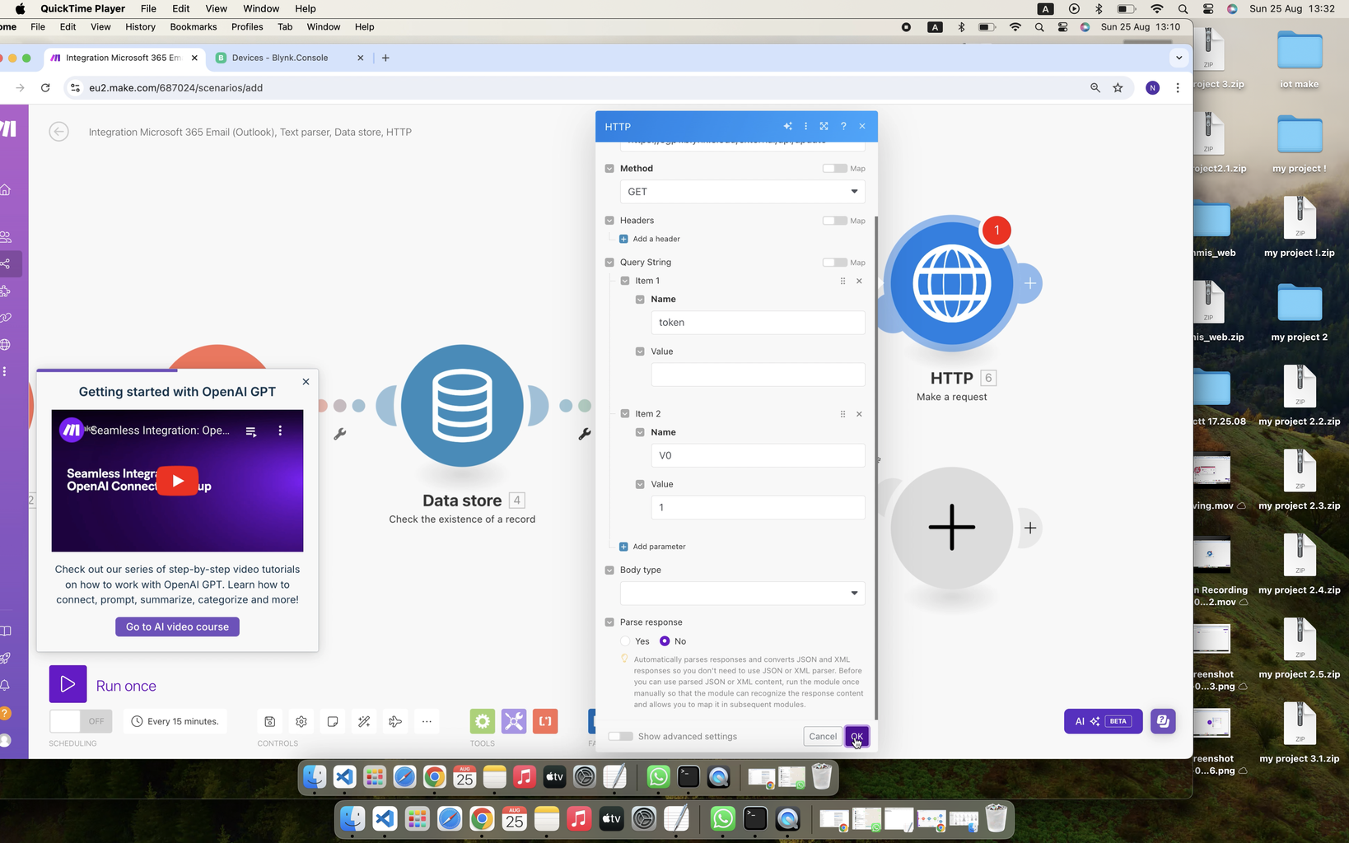Click the small plus beside the HTTP module
Viewport: 1349px width, 843px height.
pos(1030,283)
